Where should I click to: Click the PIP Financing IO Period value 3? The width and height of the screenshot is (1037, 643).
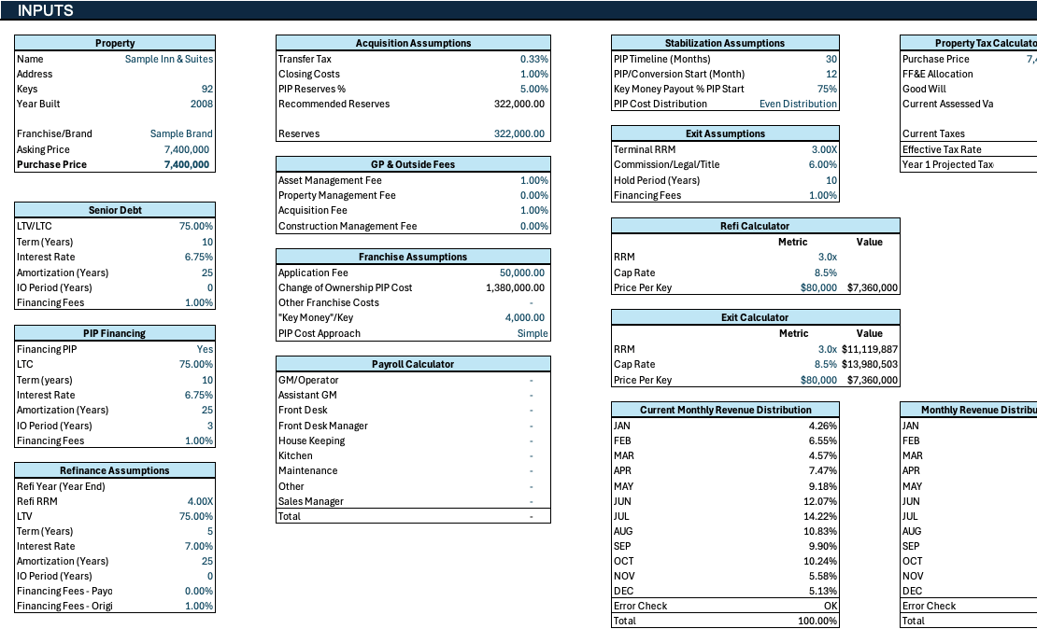tap(209, 426)
